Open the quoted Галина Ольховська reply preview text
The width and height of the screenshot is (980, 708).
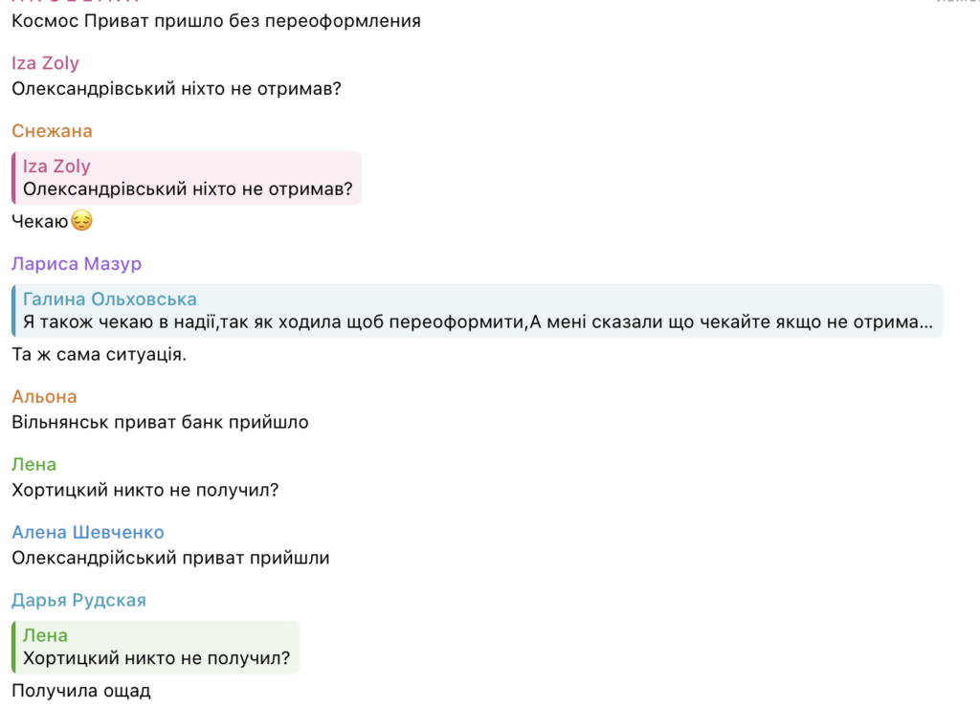[x=477, y=323]
